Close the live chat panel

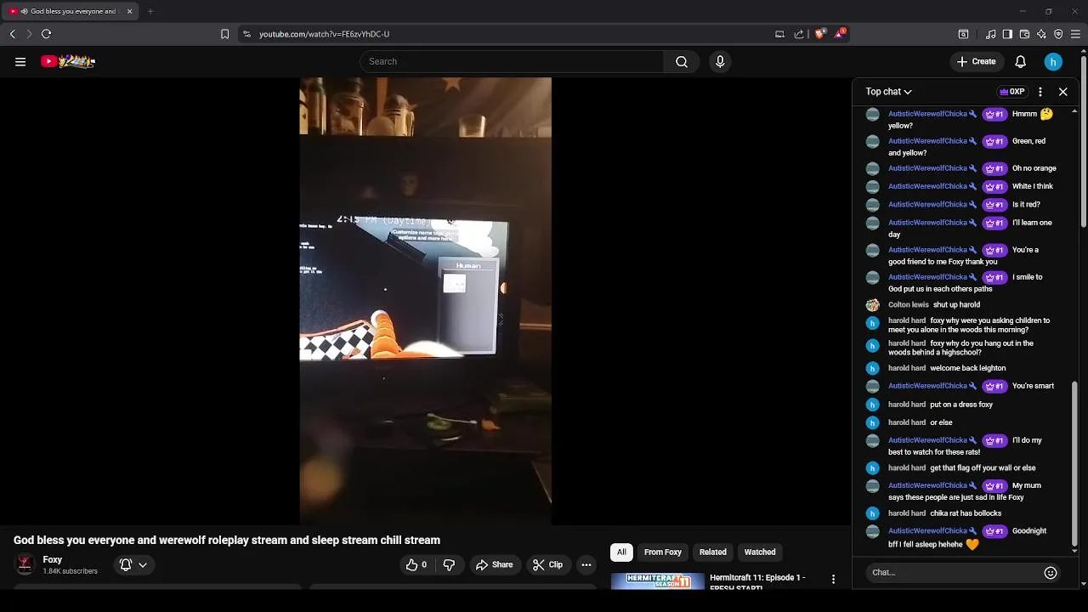pyautogui.click(x=1062, y=92)
